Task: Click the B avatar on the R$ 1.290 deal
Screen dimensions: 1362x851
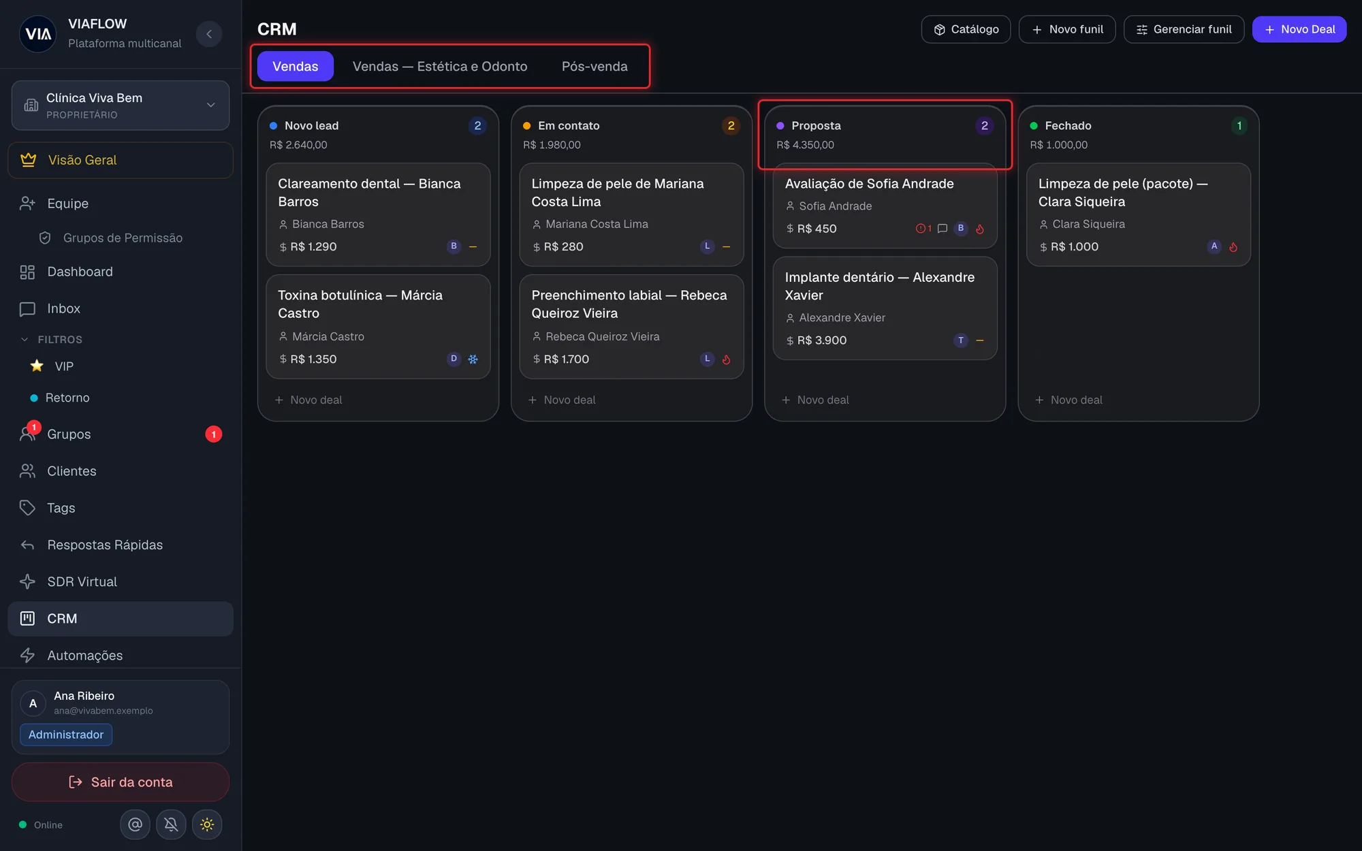Action: tap(454, 246)
